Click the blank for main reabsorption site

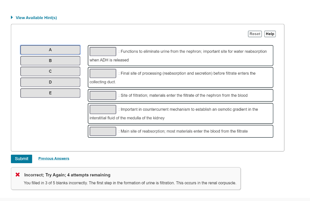point(103,131)
